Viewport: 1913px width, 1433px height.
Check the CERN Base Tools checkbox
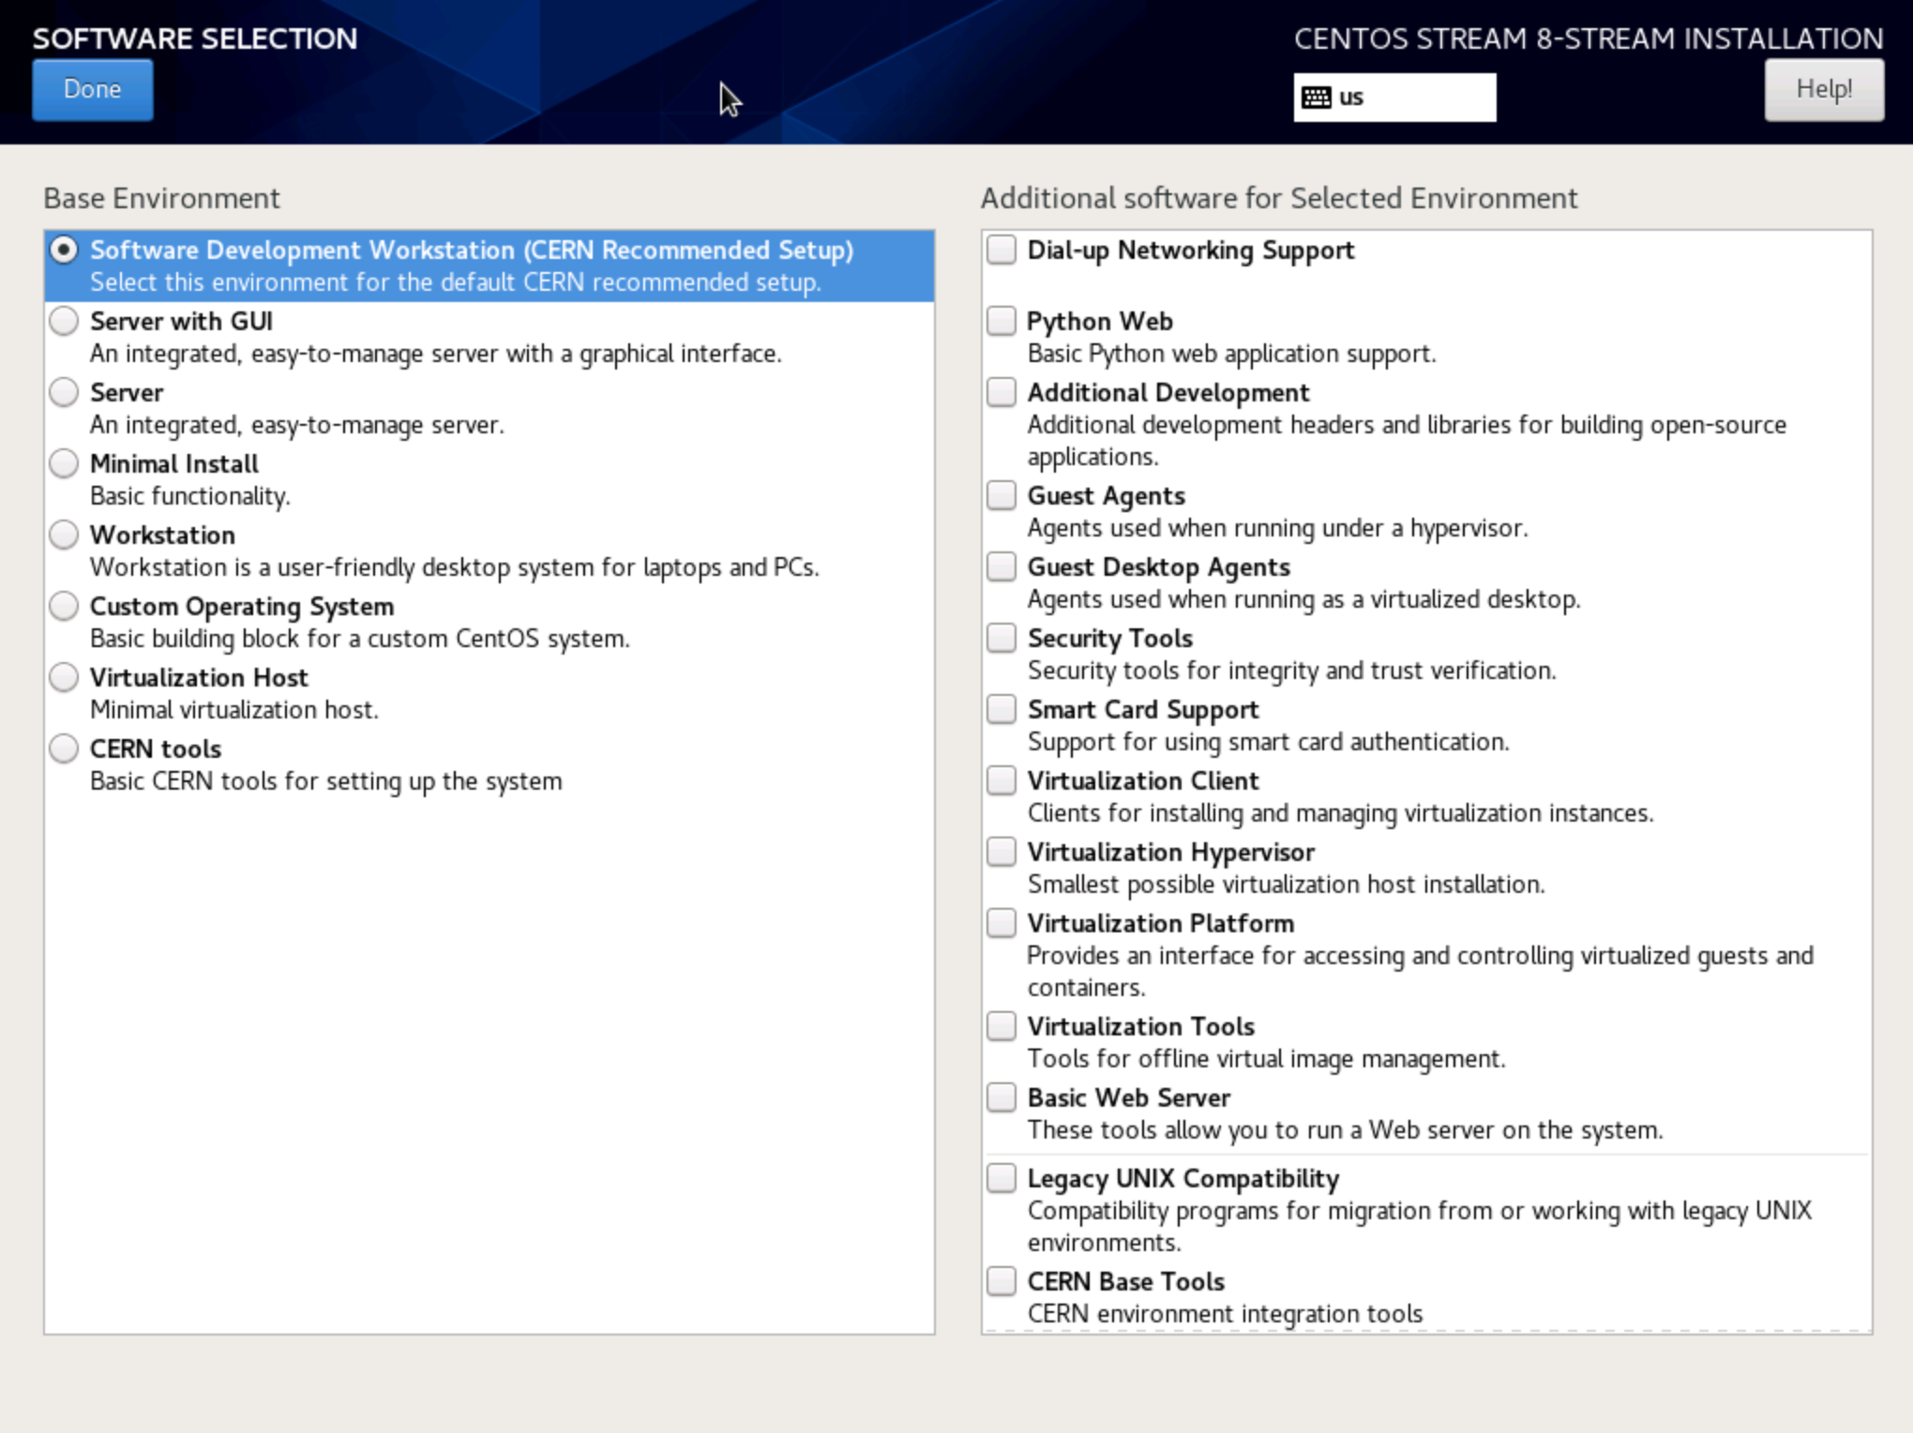pyautogui.click(x=1002, y=1282)
